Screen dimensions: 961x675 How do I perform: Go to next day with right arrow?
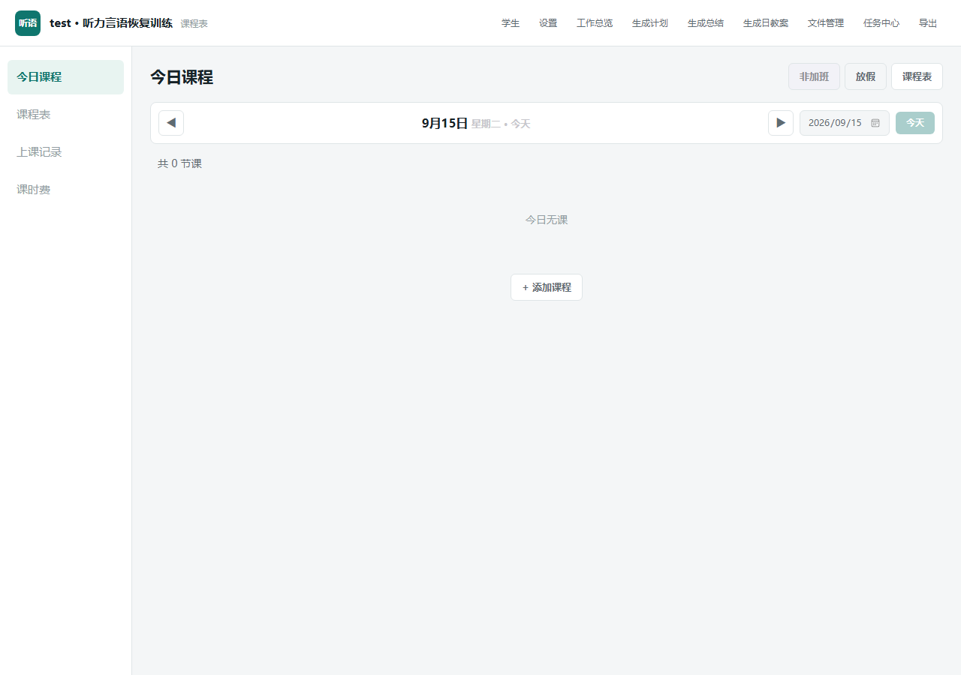[x=781, y=123]
